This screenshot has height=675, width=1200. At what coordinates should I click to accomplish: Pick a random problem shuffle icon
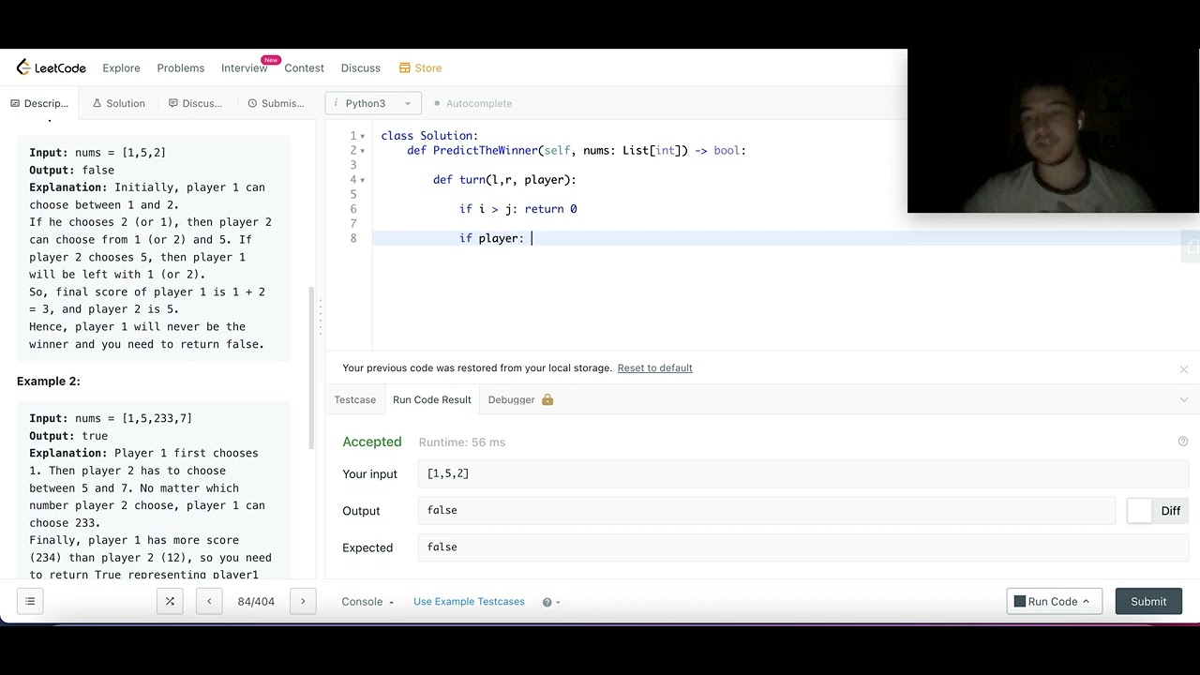tap(170, 601)
